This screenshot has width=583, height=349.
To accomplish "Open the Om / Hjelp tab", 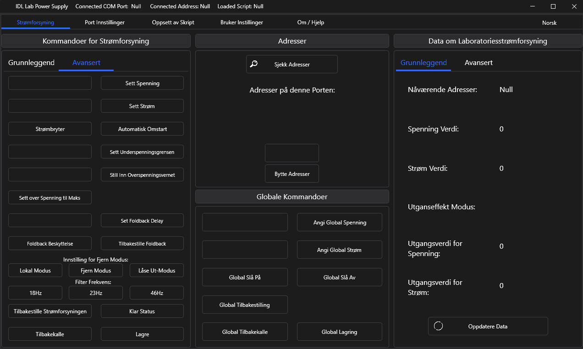I will tap(310, 22).
